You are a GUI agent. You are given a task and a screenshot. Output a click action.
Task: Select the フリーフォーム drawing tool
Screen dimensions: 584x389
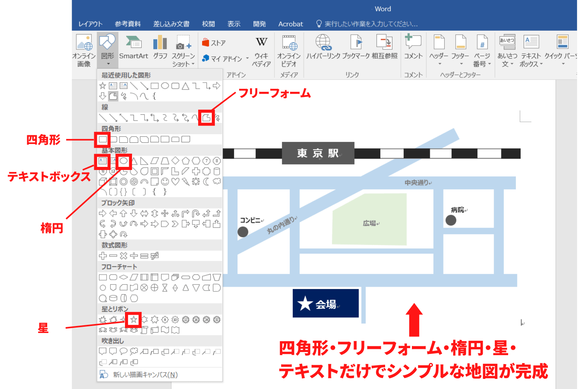tap(208, 117)
